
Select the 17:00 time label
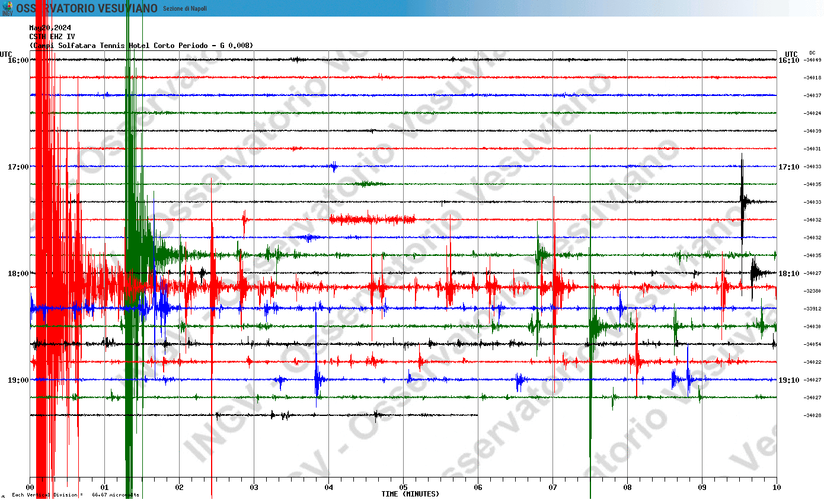[x=18, y=167]
